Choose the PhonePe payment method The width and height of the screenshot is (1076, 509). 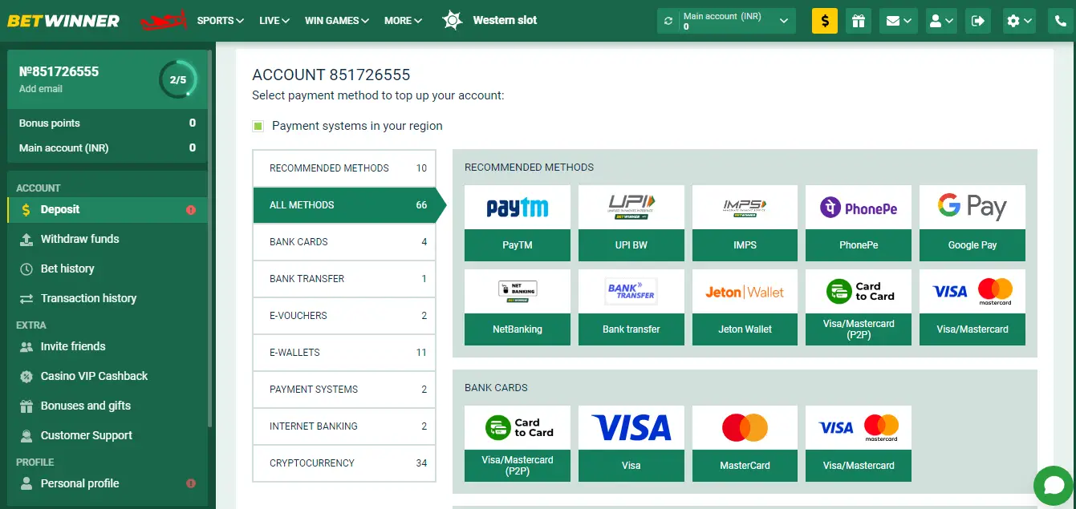click(859, 223)
